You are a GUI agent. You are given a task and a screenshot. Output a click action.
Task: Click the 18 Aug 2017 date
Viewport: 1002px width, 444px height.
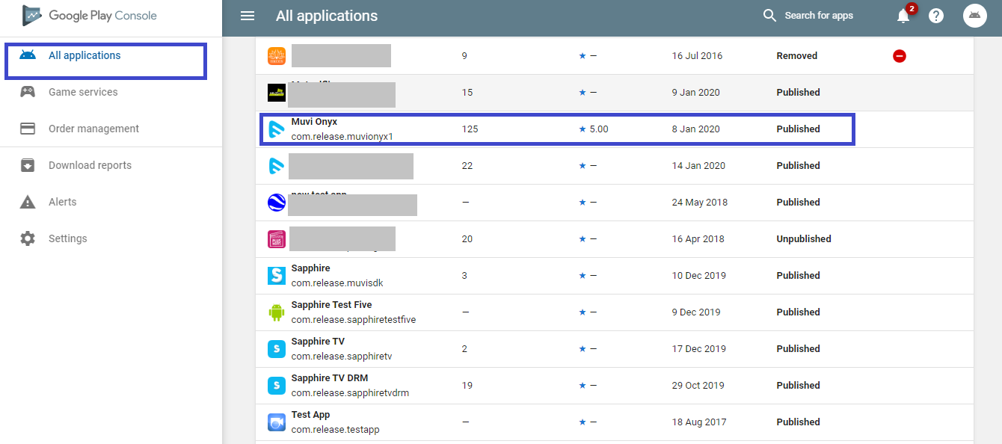(699, 422)
